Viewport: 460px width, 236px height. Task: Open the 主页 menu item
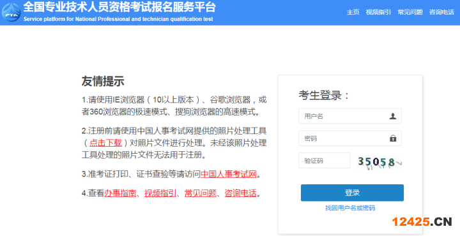tap(353, 12)
